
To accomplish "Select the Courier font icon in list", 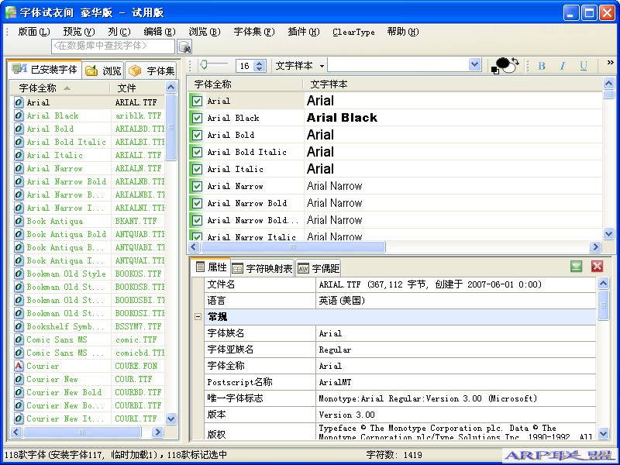I will pos(19,366).
